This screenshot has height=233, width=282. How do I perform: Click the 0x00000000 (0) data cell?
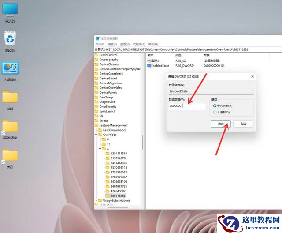pos(214,66)
